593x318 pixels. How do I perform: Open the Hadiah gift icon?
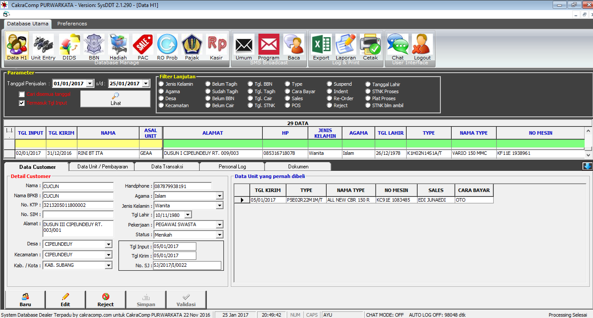coord(118,47)
